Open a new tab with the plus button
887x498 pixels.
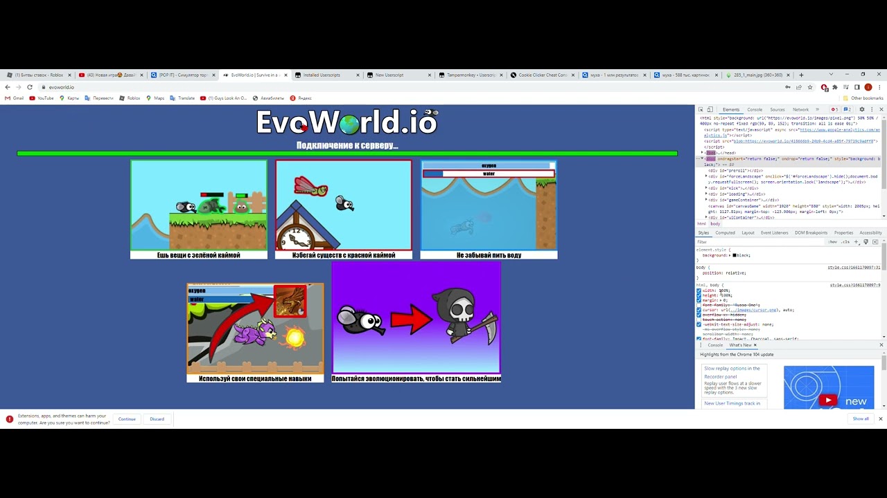click(801, 75)
